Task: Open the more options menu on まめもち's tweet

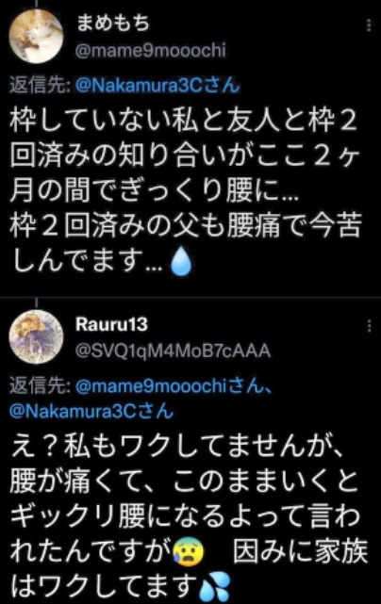Action: [369, 25]
